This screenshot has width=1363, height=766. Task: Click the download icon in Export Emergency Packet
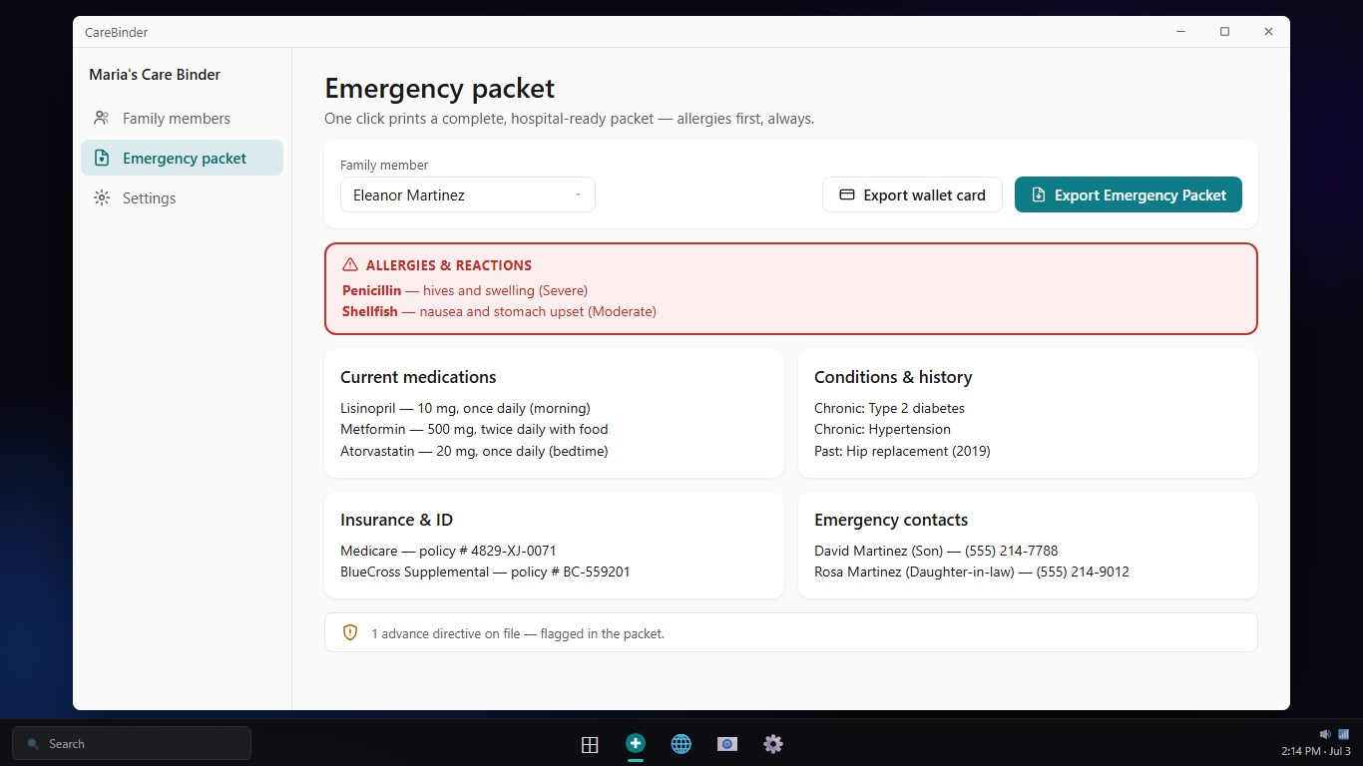point(1039,194)
